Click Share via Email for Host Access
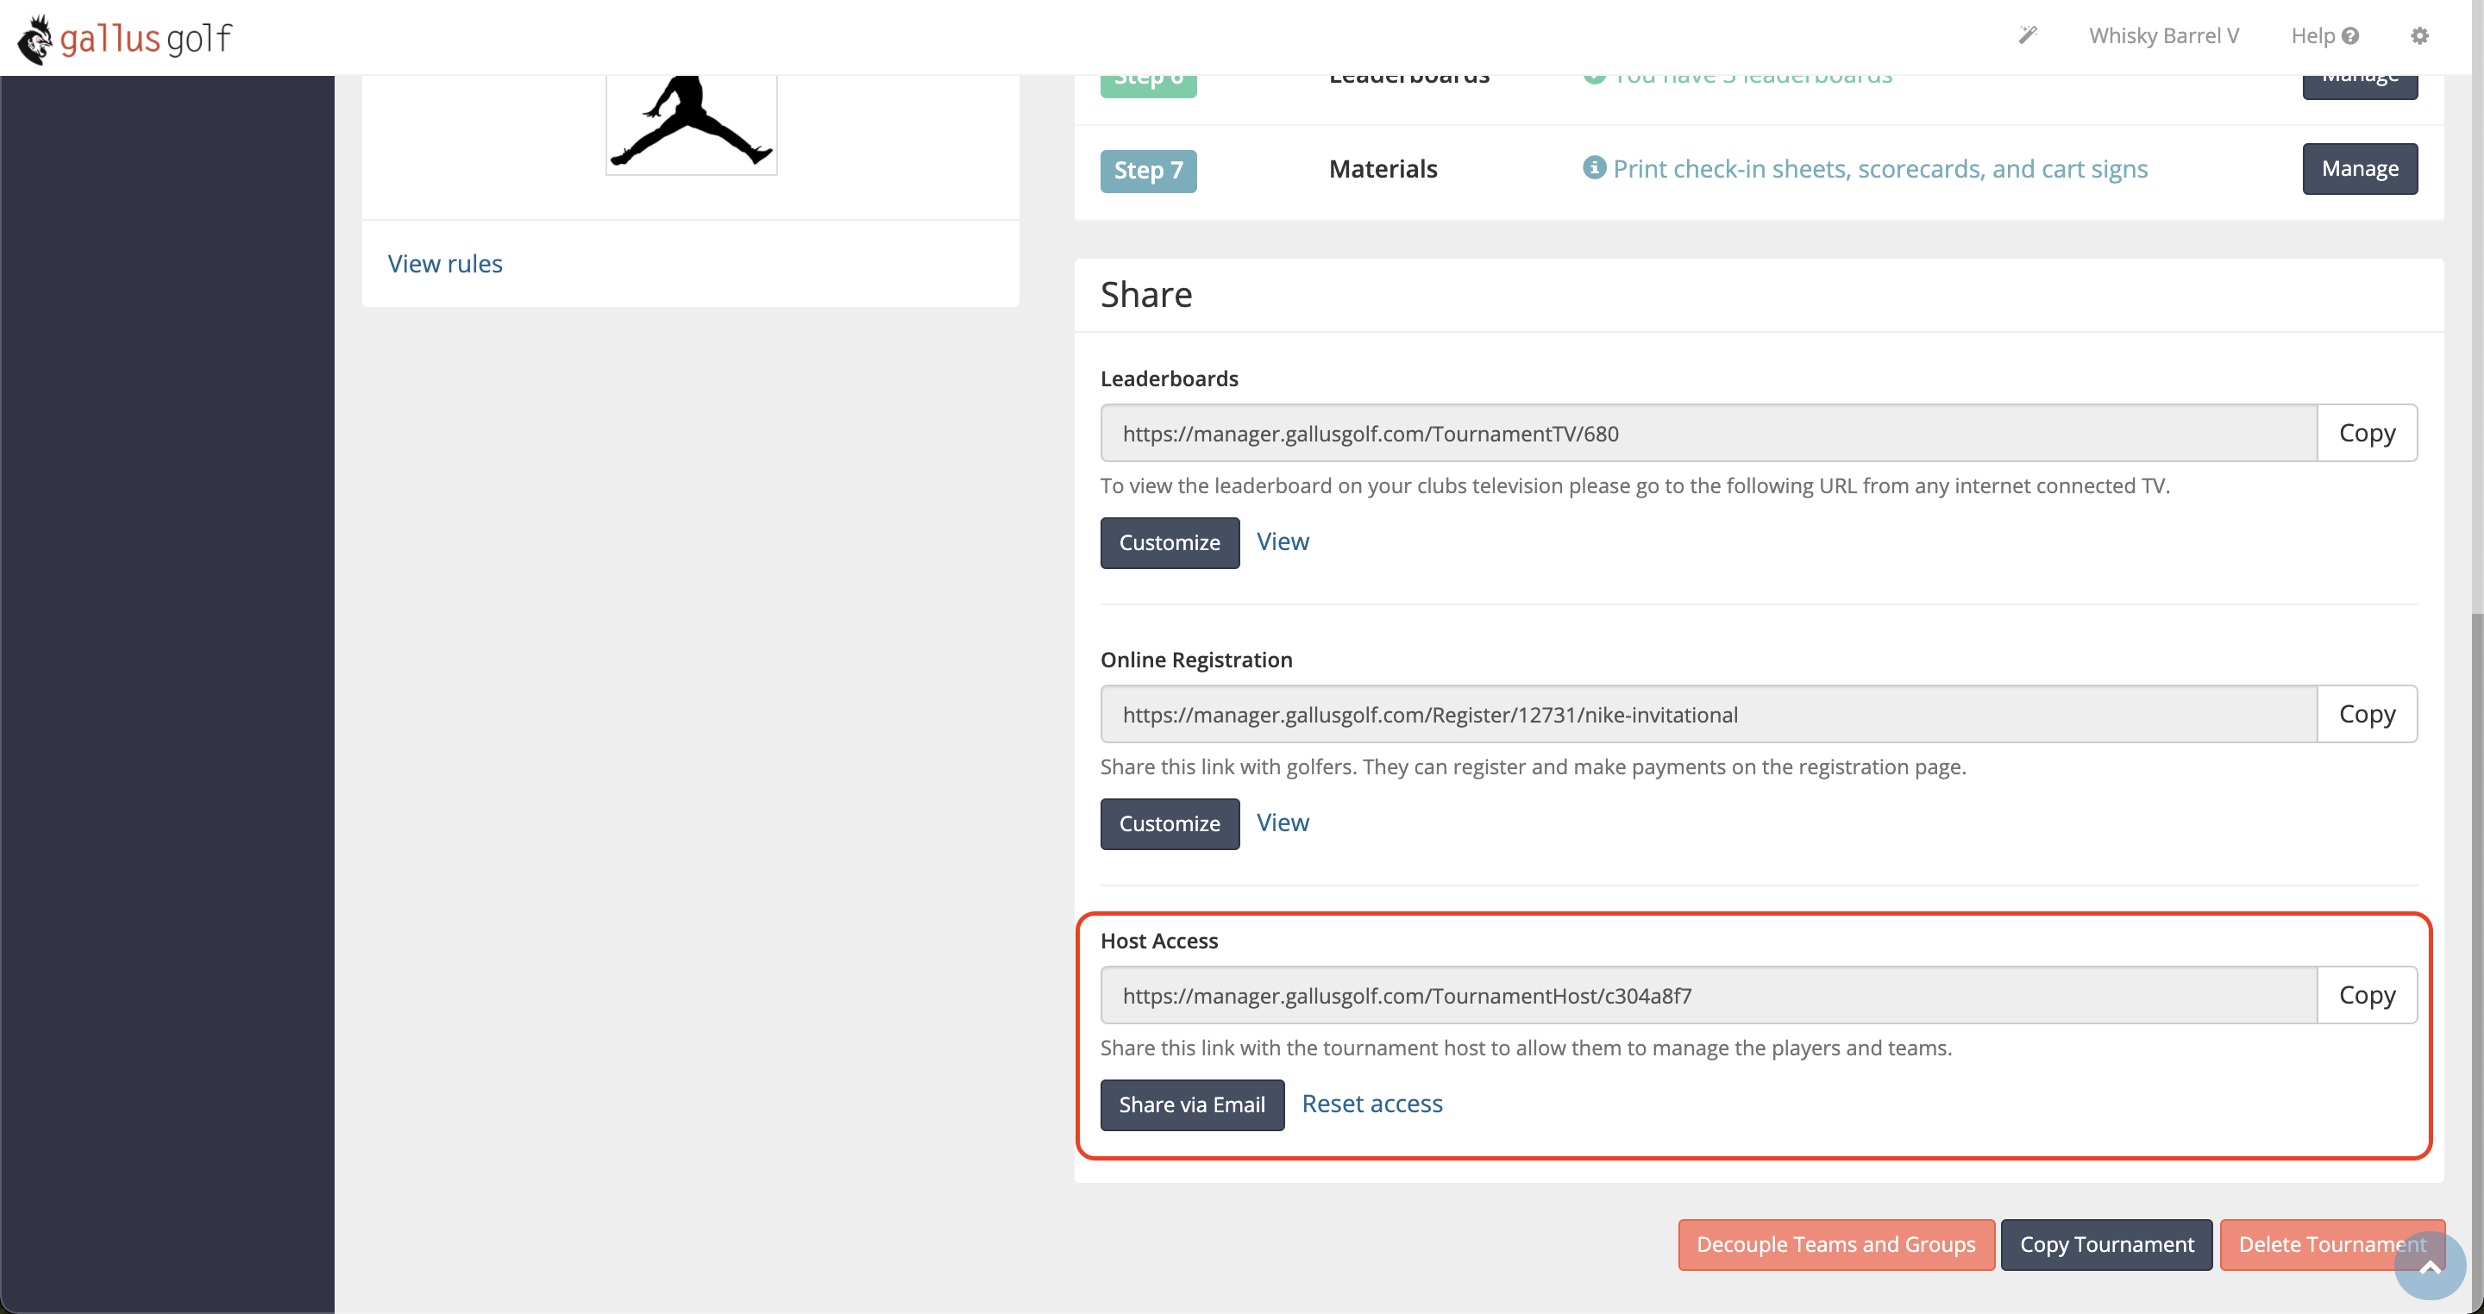The image size is (2484, 1314). pos(1191,1104)
